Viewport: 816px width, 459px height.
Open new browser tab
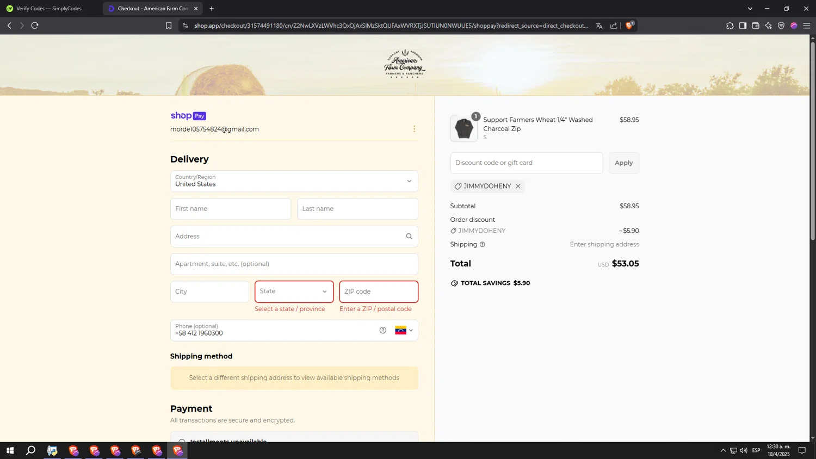pos(212,9)
